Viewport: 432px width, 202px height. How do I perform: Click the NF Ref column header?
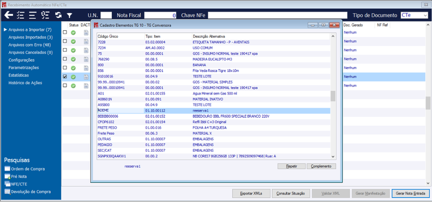pyautogui.click(x=383, y=25)
